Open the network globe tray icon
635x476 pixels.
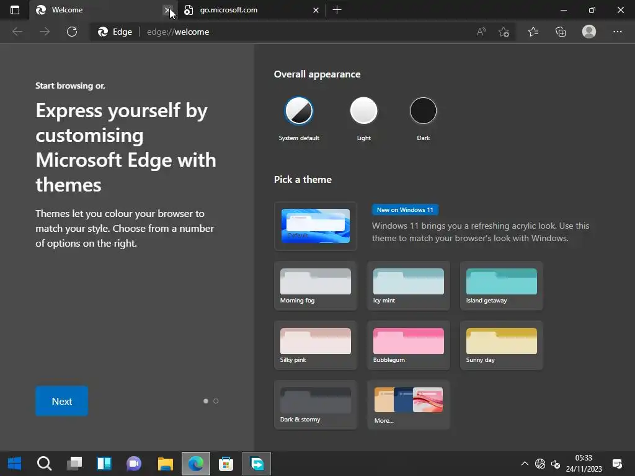click(540, 464)
